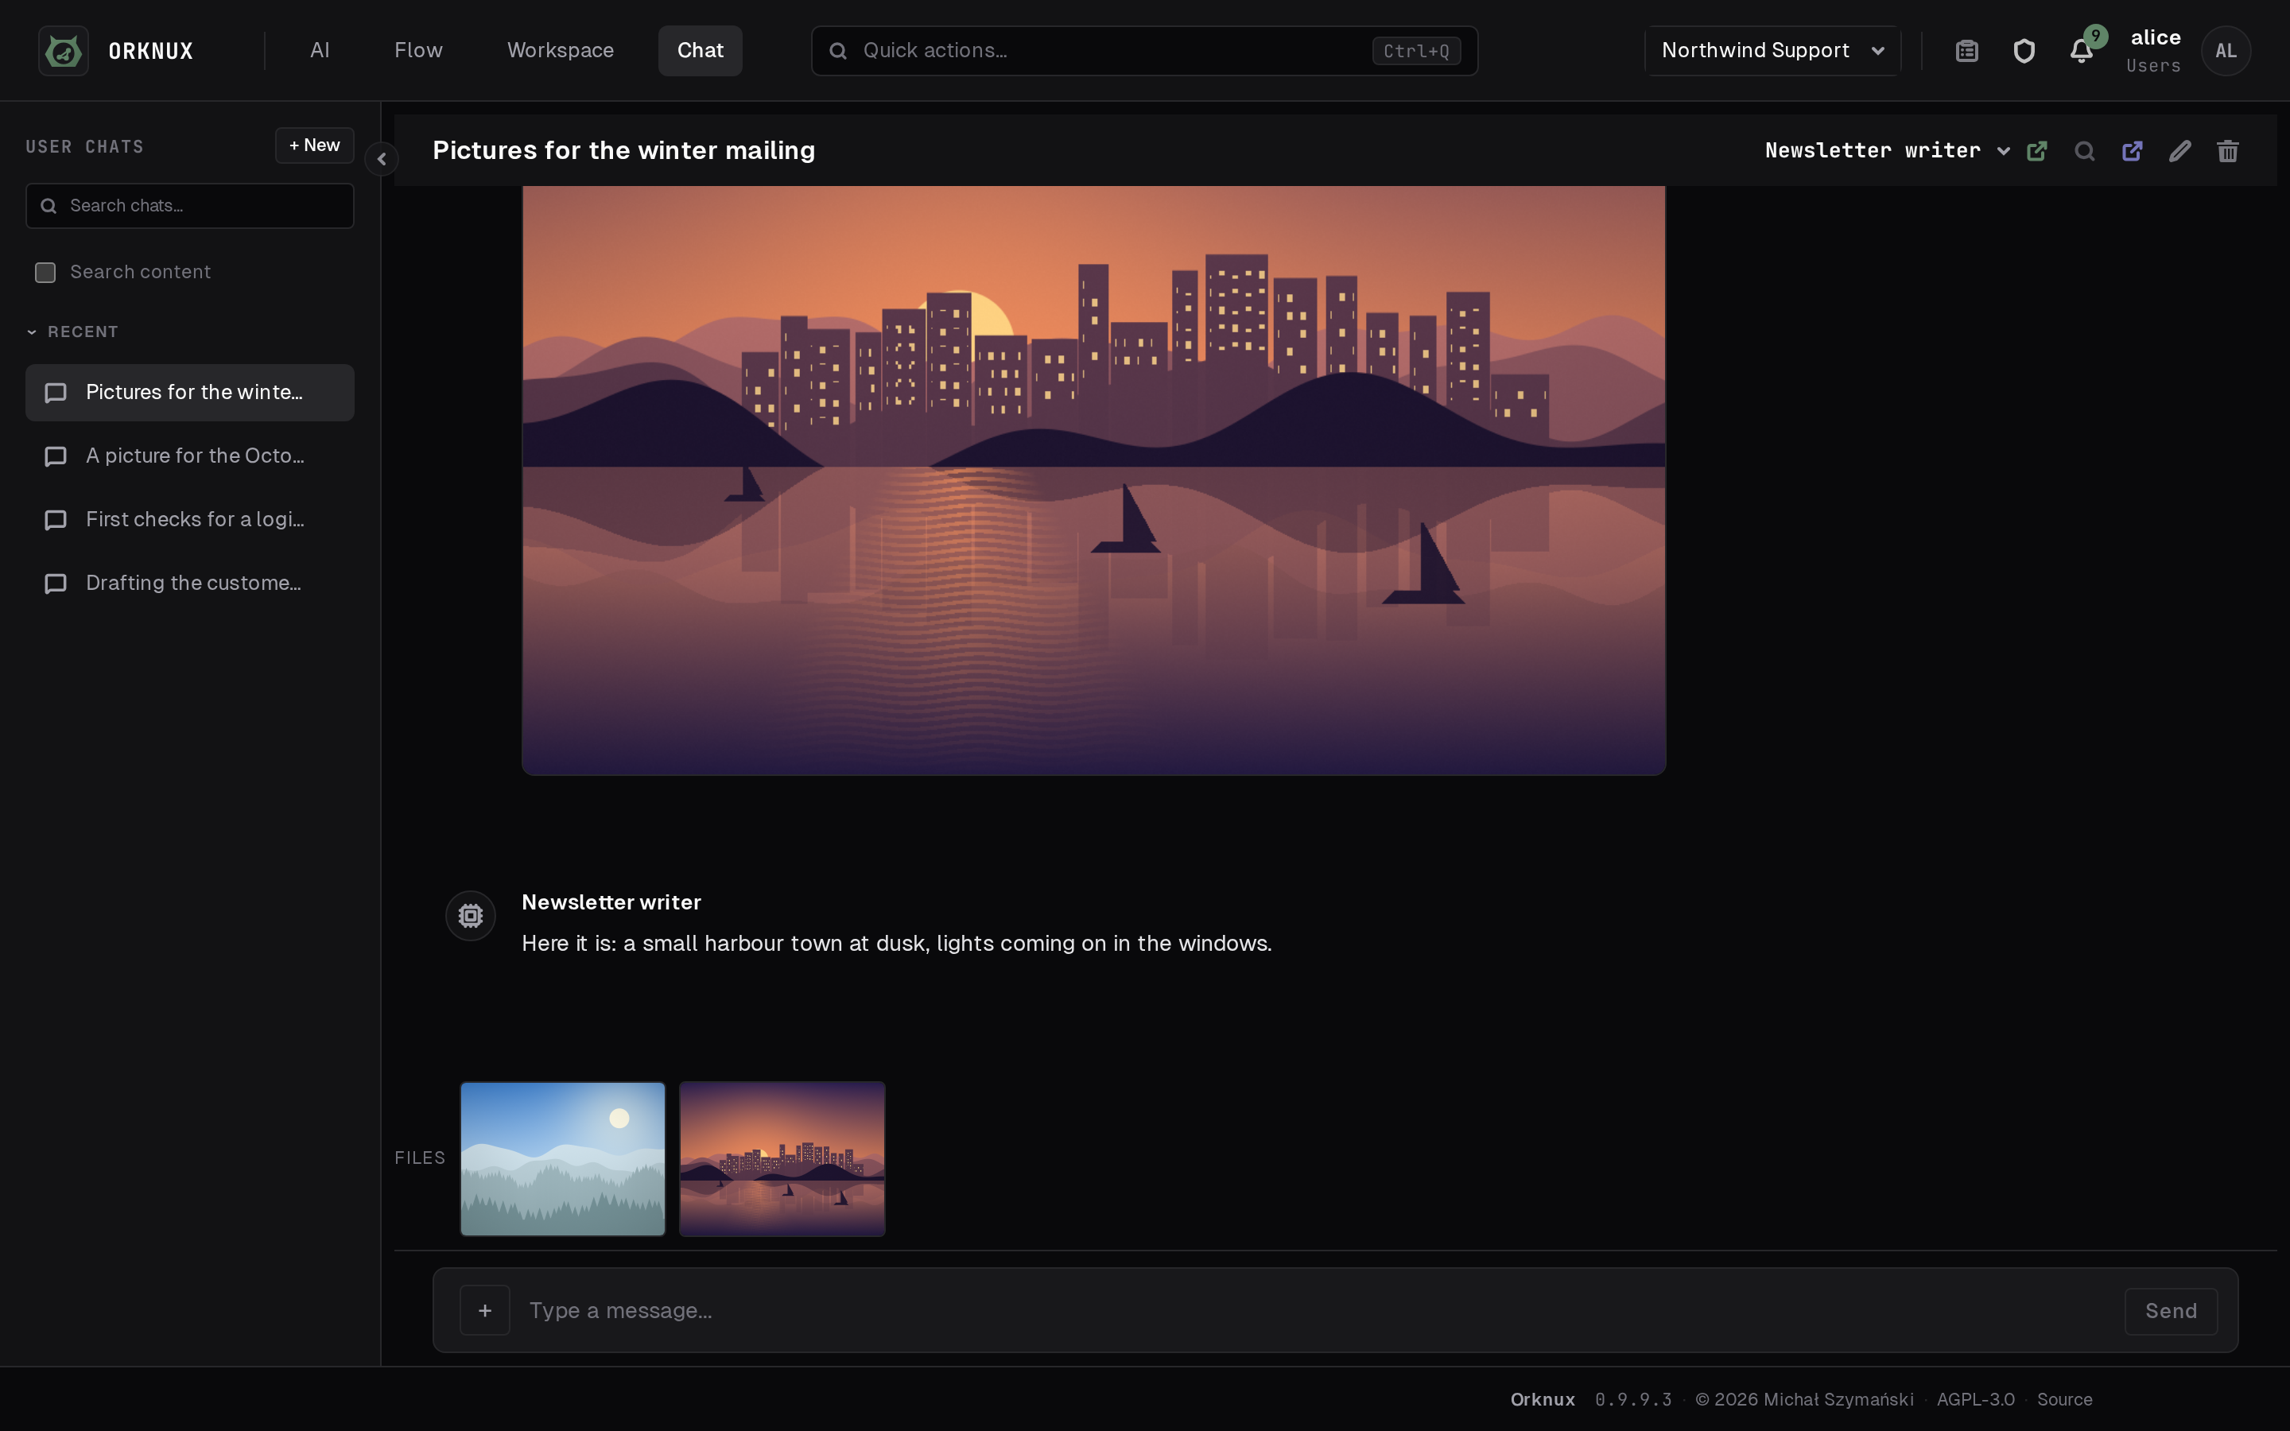Click the Orknux cat logo icon
2290x1431 pixels.
tap(64, 50)
